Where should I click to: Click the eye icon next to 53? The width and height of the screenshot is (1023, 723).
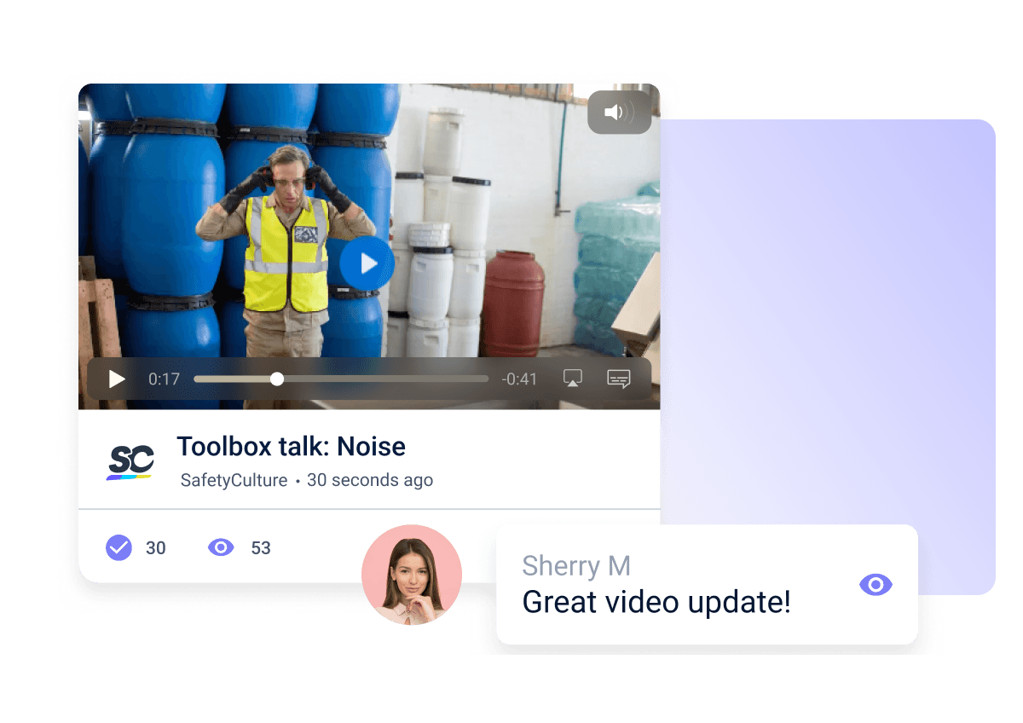point(221,547)
